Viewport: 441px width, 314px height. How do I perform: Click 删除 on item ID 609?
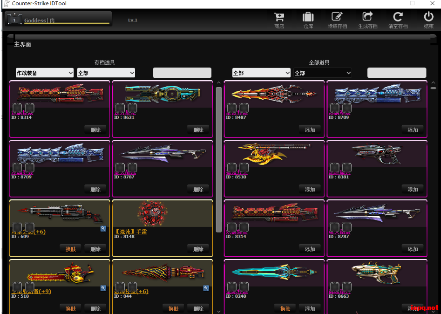coord(95,249)
